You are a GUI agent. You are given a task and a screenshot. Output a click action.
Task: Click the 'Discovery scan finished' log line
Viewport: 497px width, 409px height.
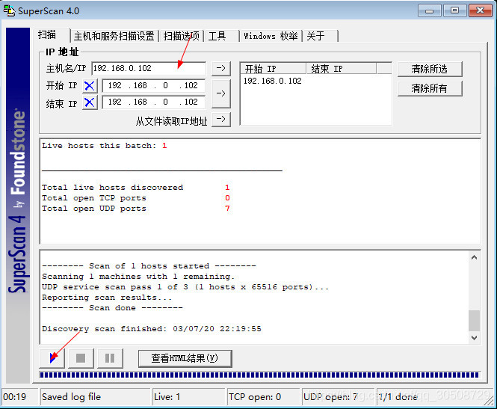[152, 329]
